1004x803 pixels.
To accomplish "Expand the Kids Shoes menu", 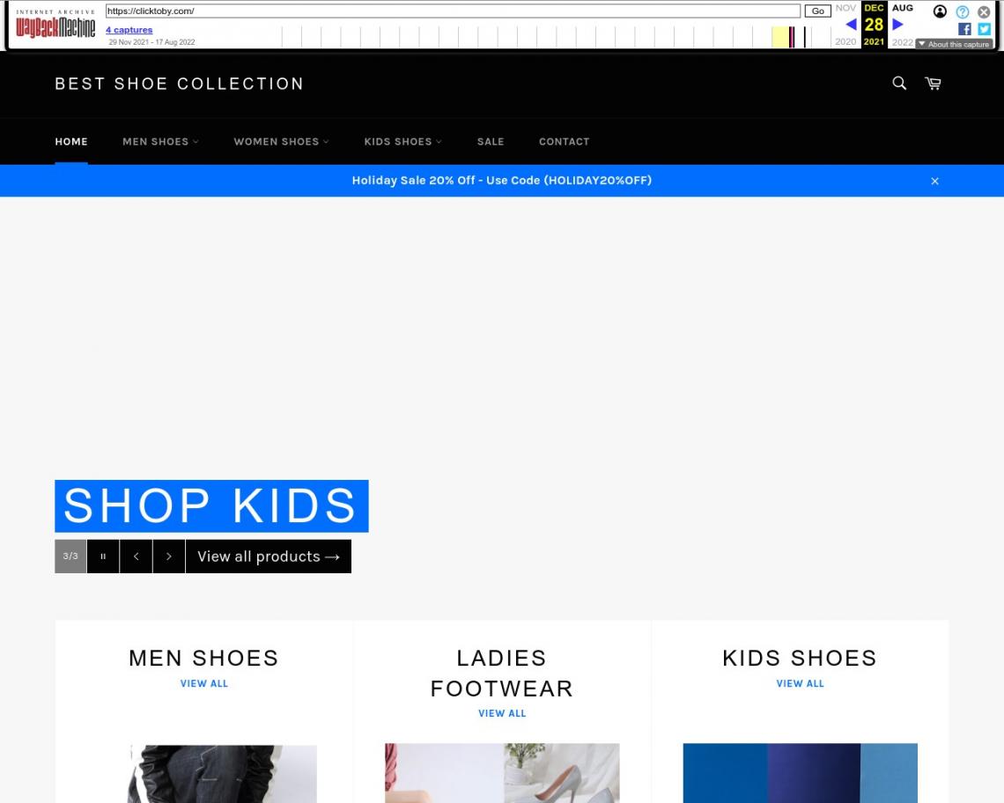I will coord(402,142).
